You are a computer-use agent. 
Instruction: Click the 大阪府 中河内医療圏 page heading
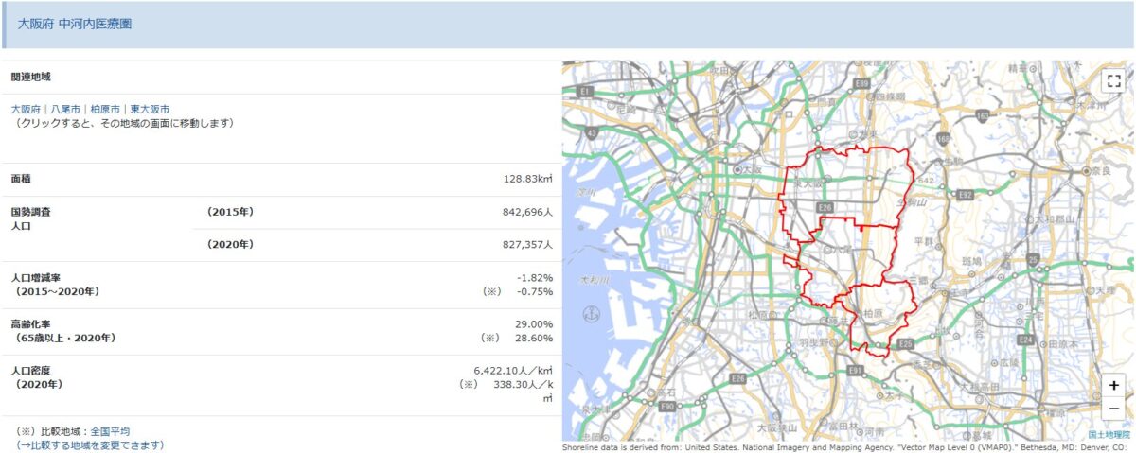pos(75,24)
